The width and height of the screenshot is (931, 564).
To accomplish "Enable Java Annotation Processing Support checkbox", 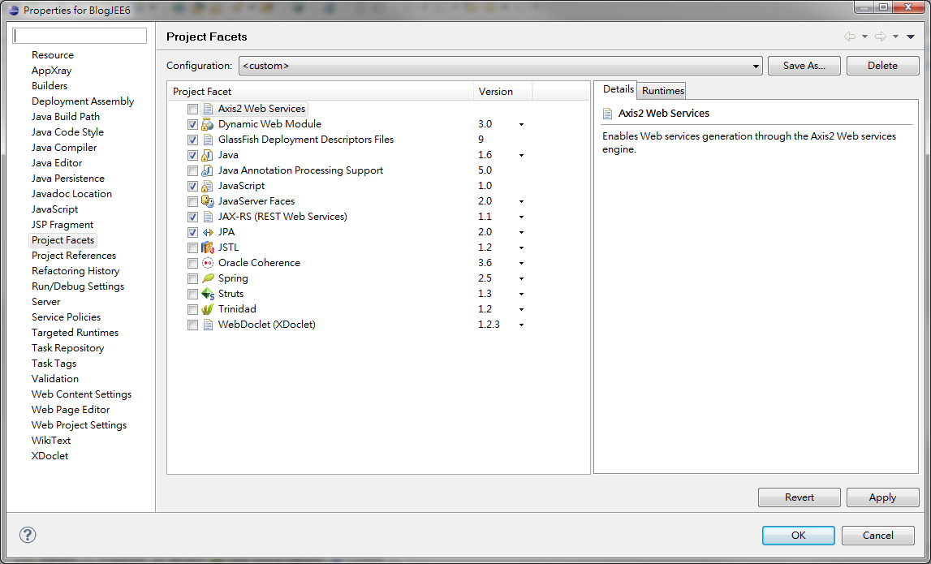I will pos(192,171).
